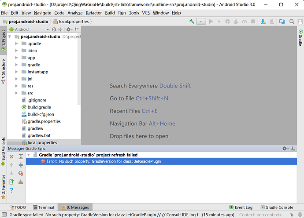Expand the jni folder
The image size is (304, 218).
16,79
